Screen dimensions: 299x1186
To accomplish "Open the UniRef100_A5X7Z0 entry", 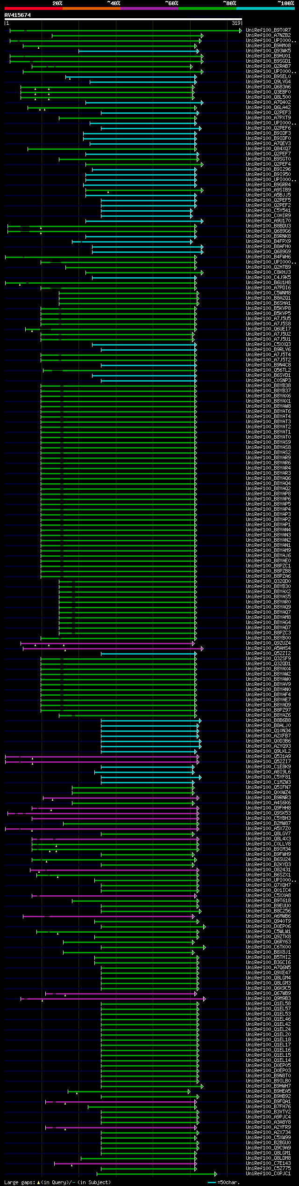I will (x=268, y=829).
